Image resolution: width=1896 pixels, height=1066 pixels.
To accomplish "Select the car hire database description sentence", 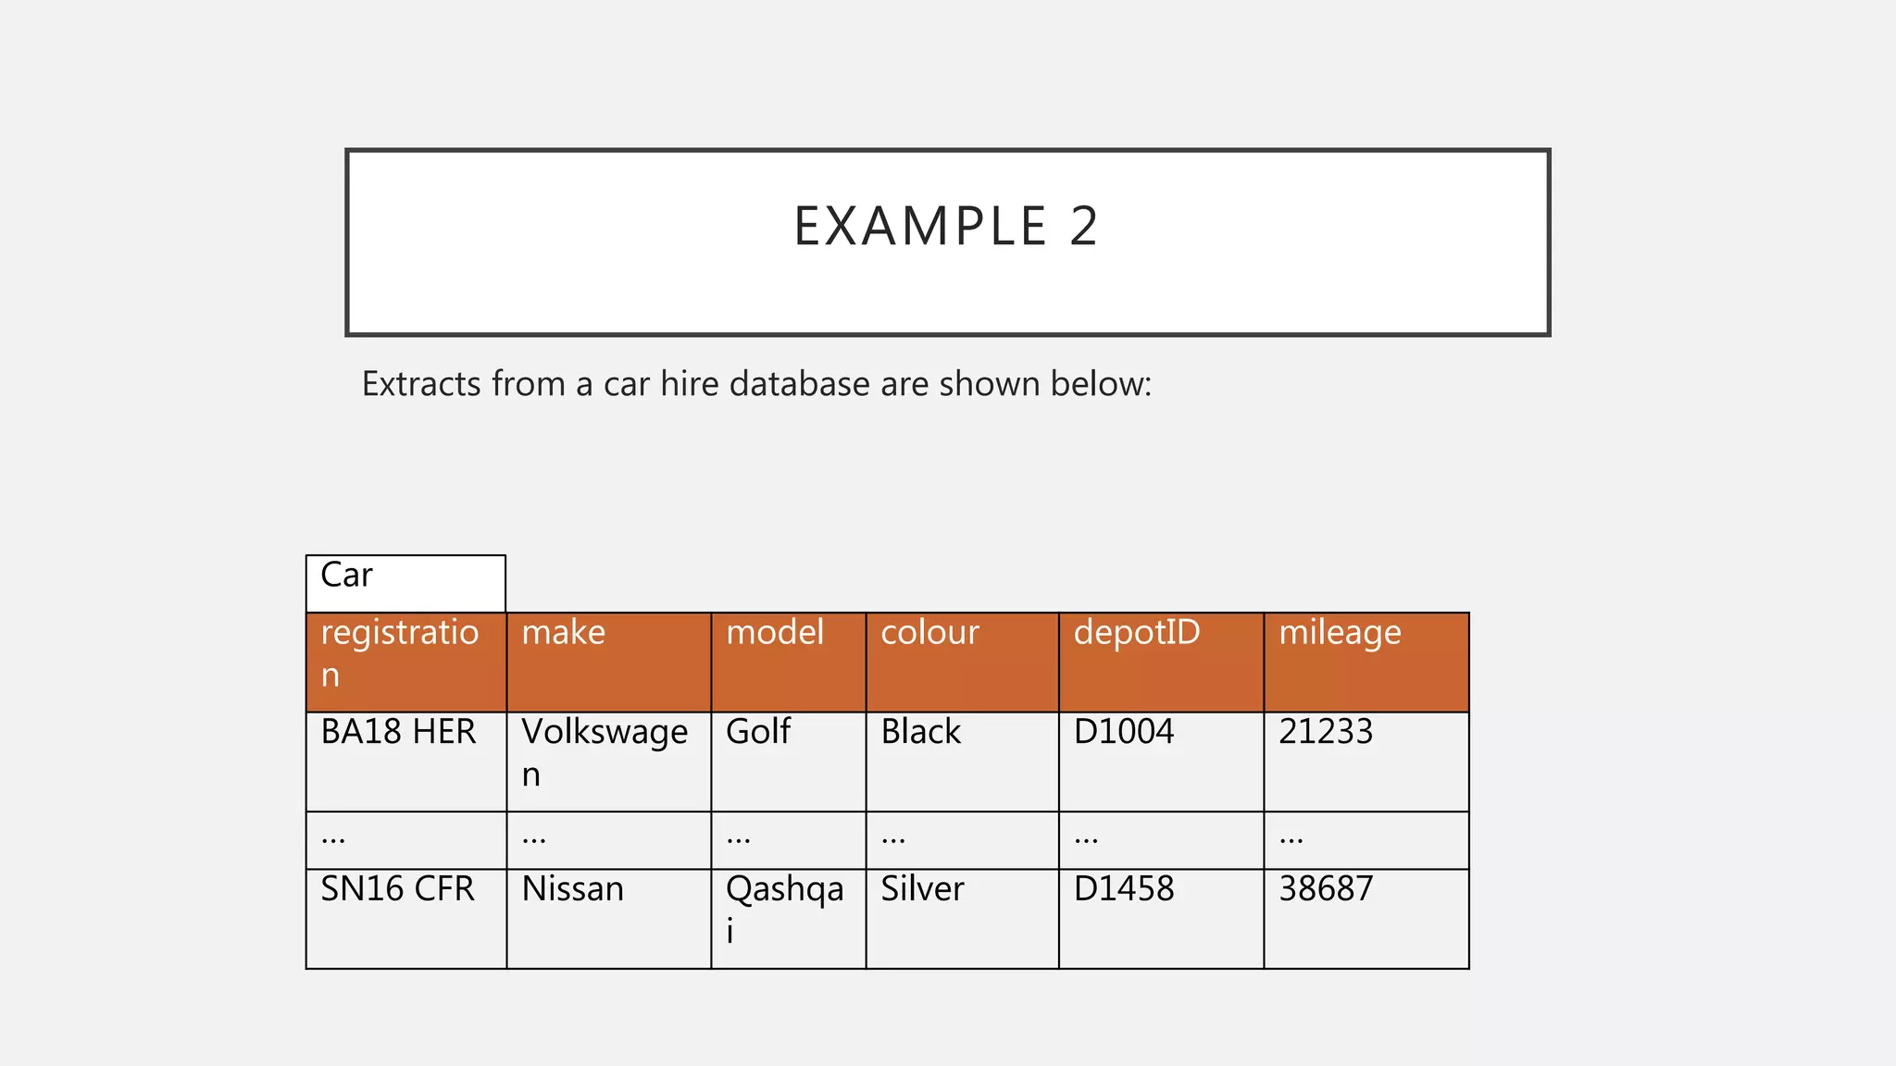I will coord(756,384).
